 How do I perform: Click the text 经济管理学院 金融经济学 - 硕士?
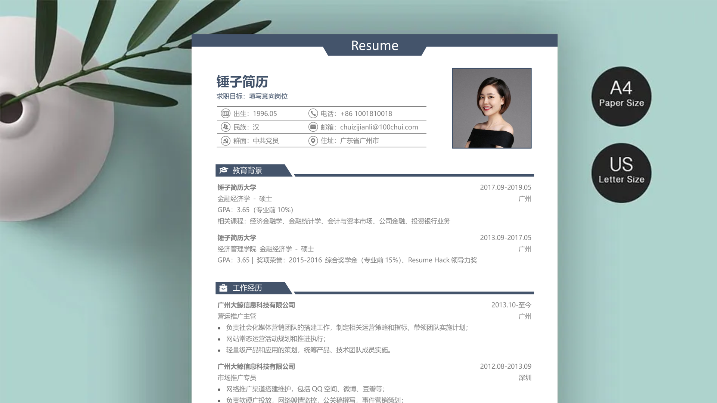(266, 249)
